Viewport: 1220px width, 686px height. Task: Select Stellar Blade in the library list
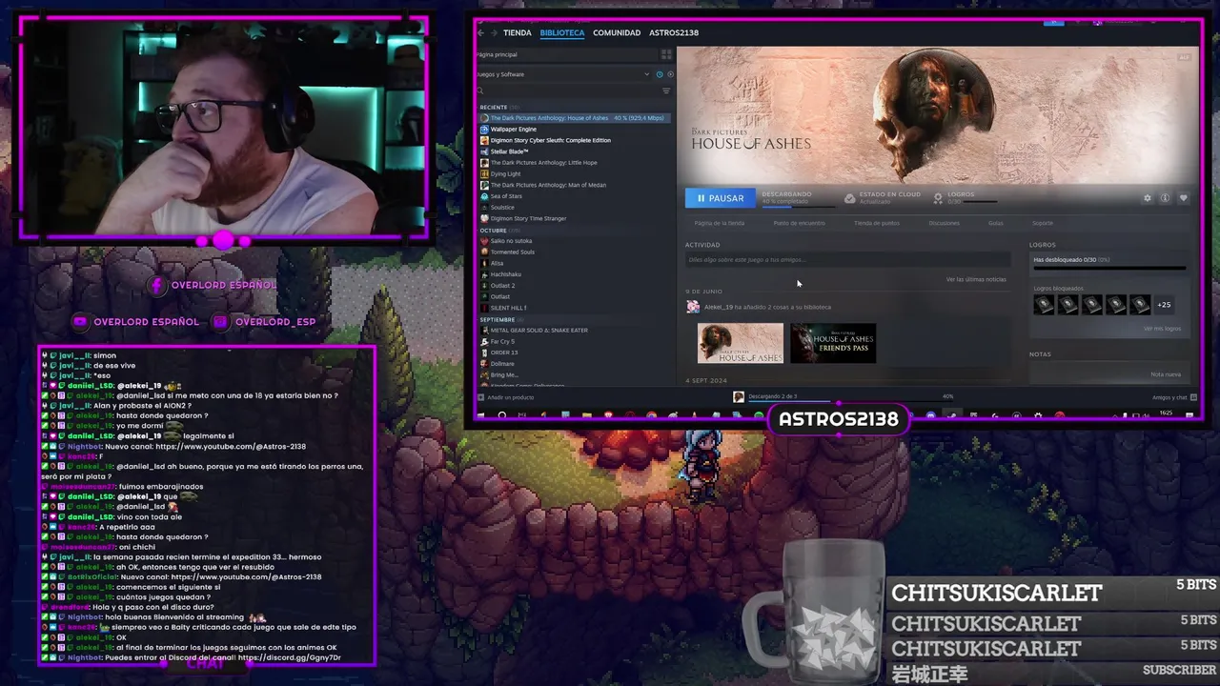tap(510, 151)
